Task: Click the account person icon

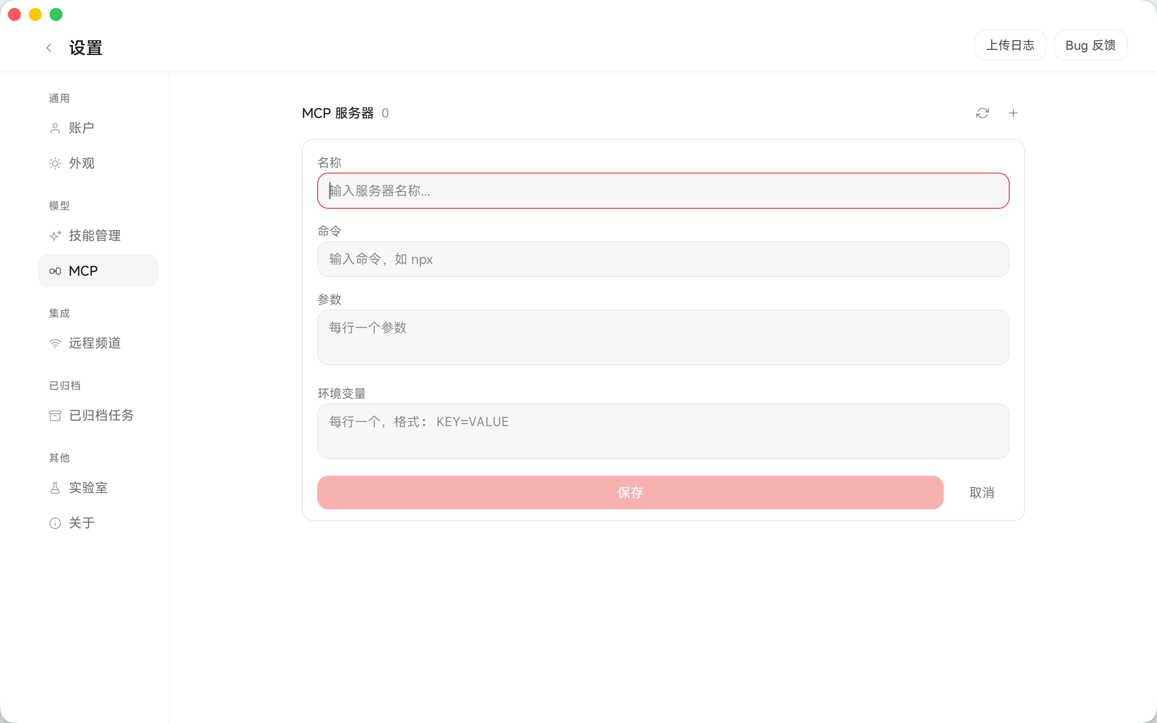Action: tap(55, 128)
